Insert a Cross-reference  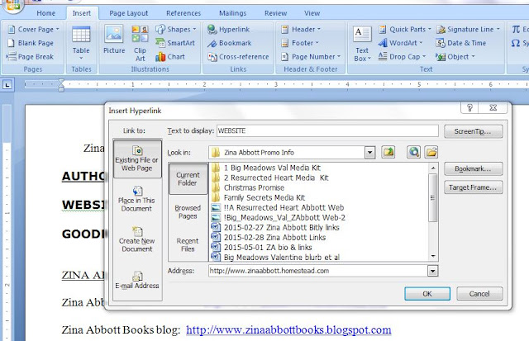point(239,57)
